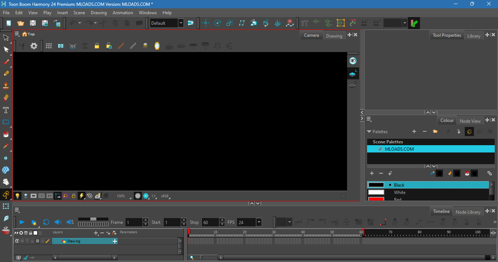This screenshot has width=498, height=262.
Task: Toggle sound scrubbing speaker S
Action: [70, 222]
